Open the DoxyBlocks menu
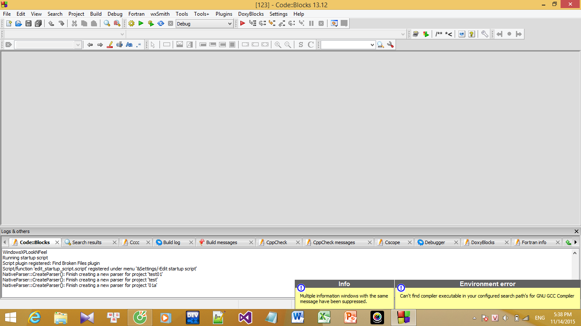The image size is (581, 326). point(251,14)
